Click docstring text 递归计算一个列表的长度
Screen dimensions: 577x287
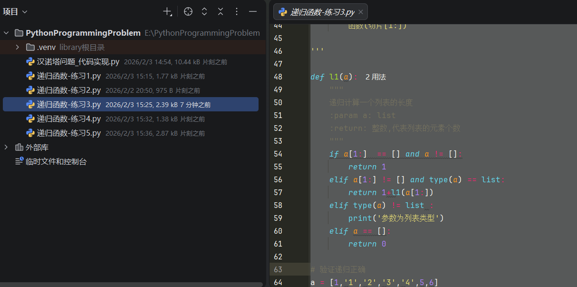(371, 102)
